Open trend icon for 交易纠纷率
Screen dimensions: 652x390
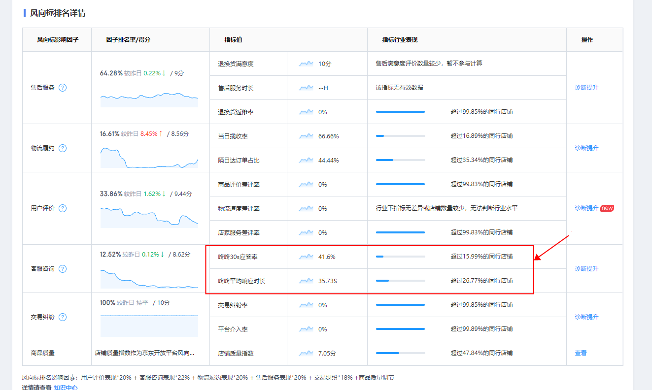click(x=306, y=305)
